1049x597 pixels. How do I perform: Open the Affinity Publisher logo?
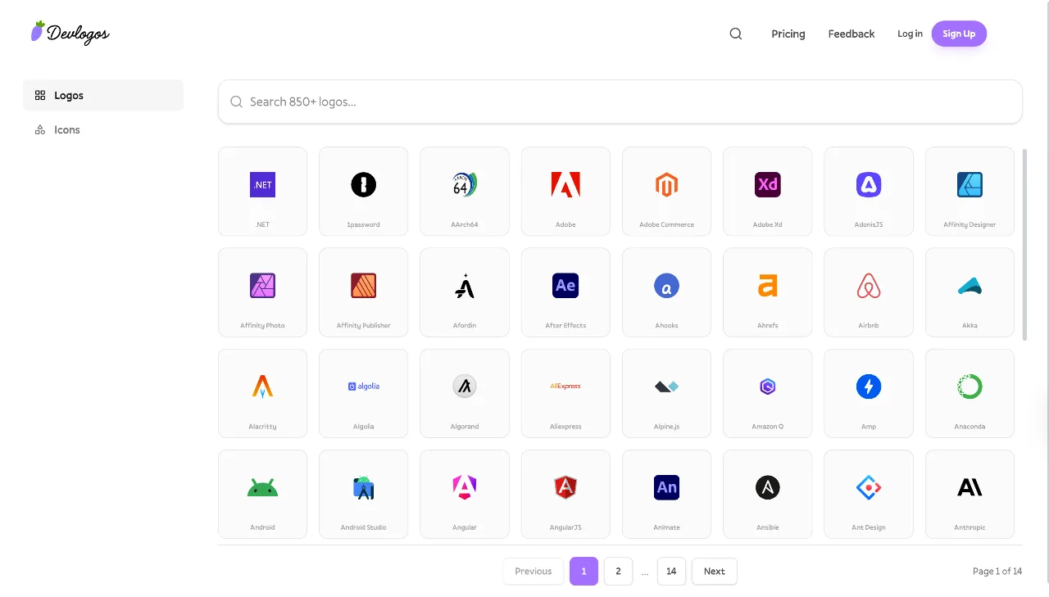click(x=363, y=292)
